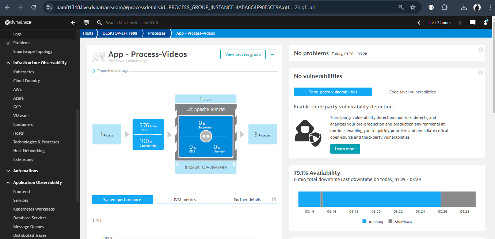Image resolution: width=495 pixels, height=239 pixels.
Task: Open the three-dot more options button
Action: click(x=273, y=54)
